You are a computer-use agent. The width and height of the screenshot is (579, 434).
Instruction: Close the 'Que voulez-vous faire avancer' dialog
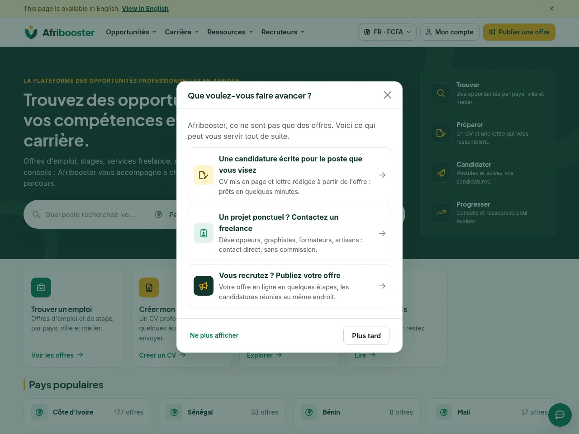click(x=388, y=95)
